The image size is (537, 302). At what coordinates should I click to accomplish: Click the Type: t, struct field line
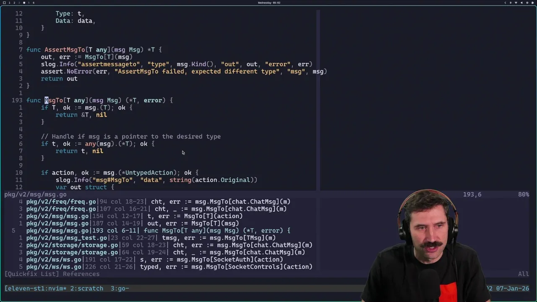pos(70,13)
